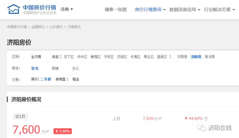This screenshot has width=239, height=138.
Task: Click 全国房价 breadcrumb link
Action: [x=38, y=27]
